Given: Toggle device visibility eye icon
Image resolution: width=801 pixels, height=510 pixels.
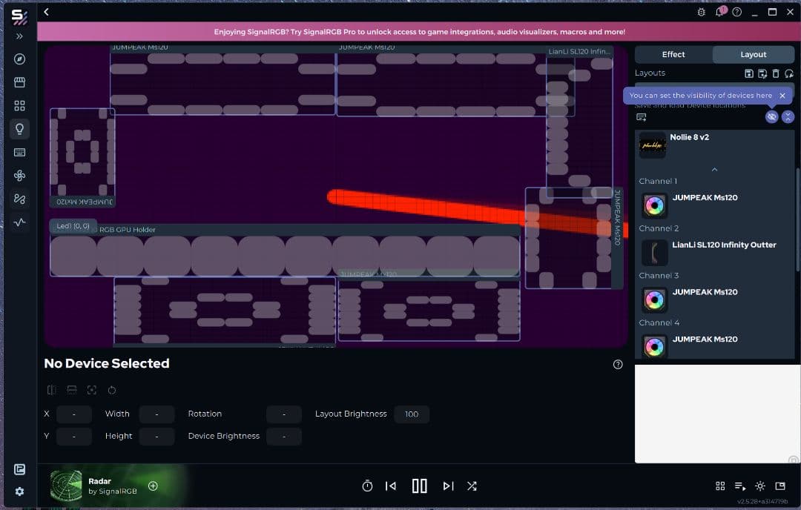Looking at the screenshot, I should click(771, 117).
